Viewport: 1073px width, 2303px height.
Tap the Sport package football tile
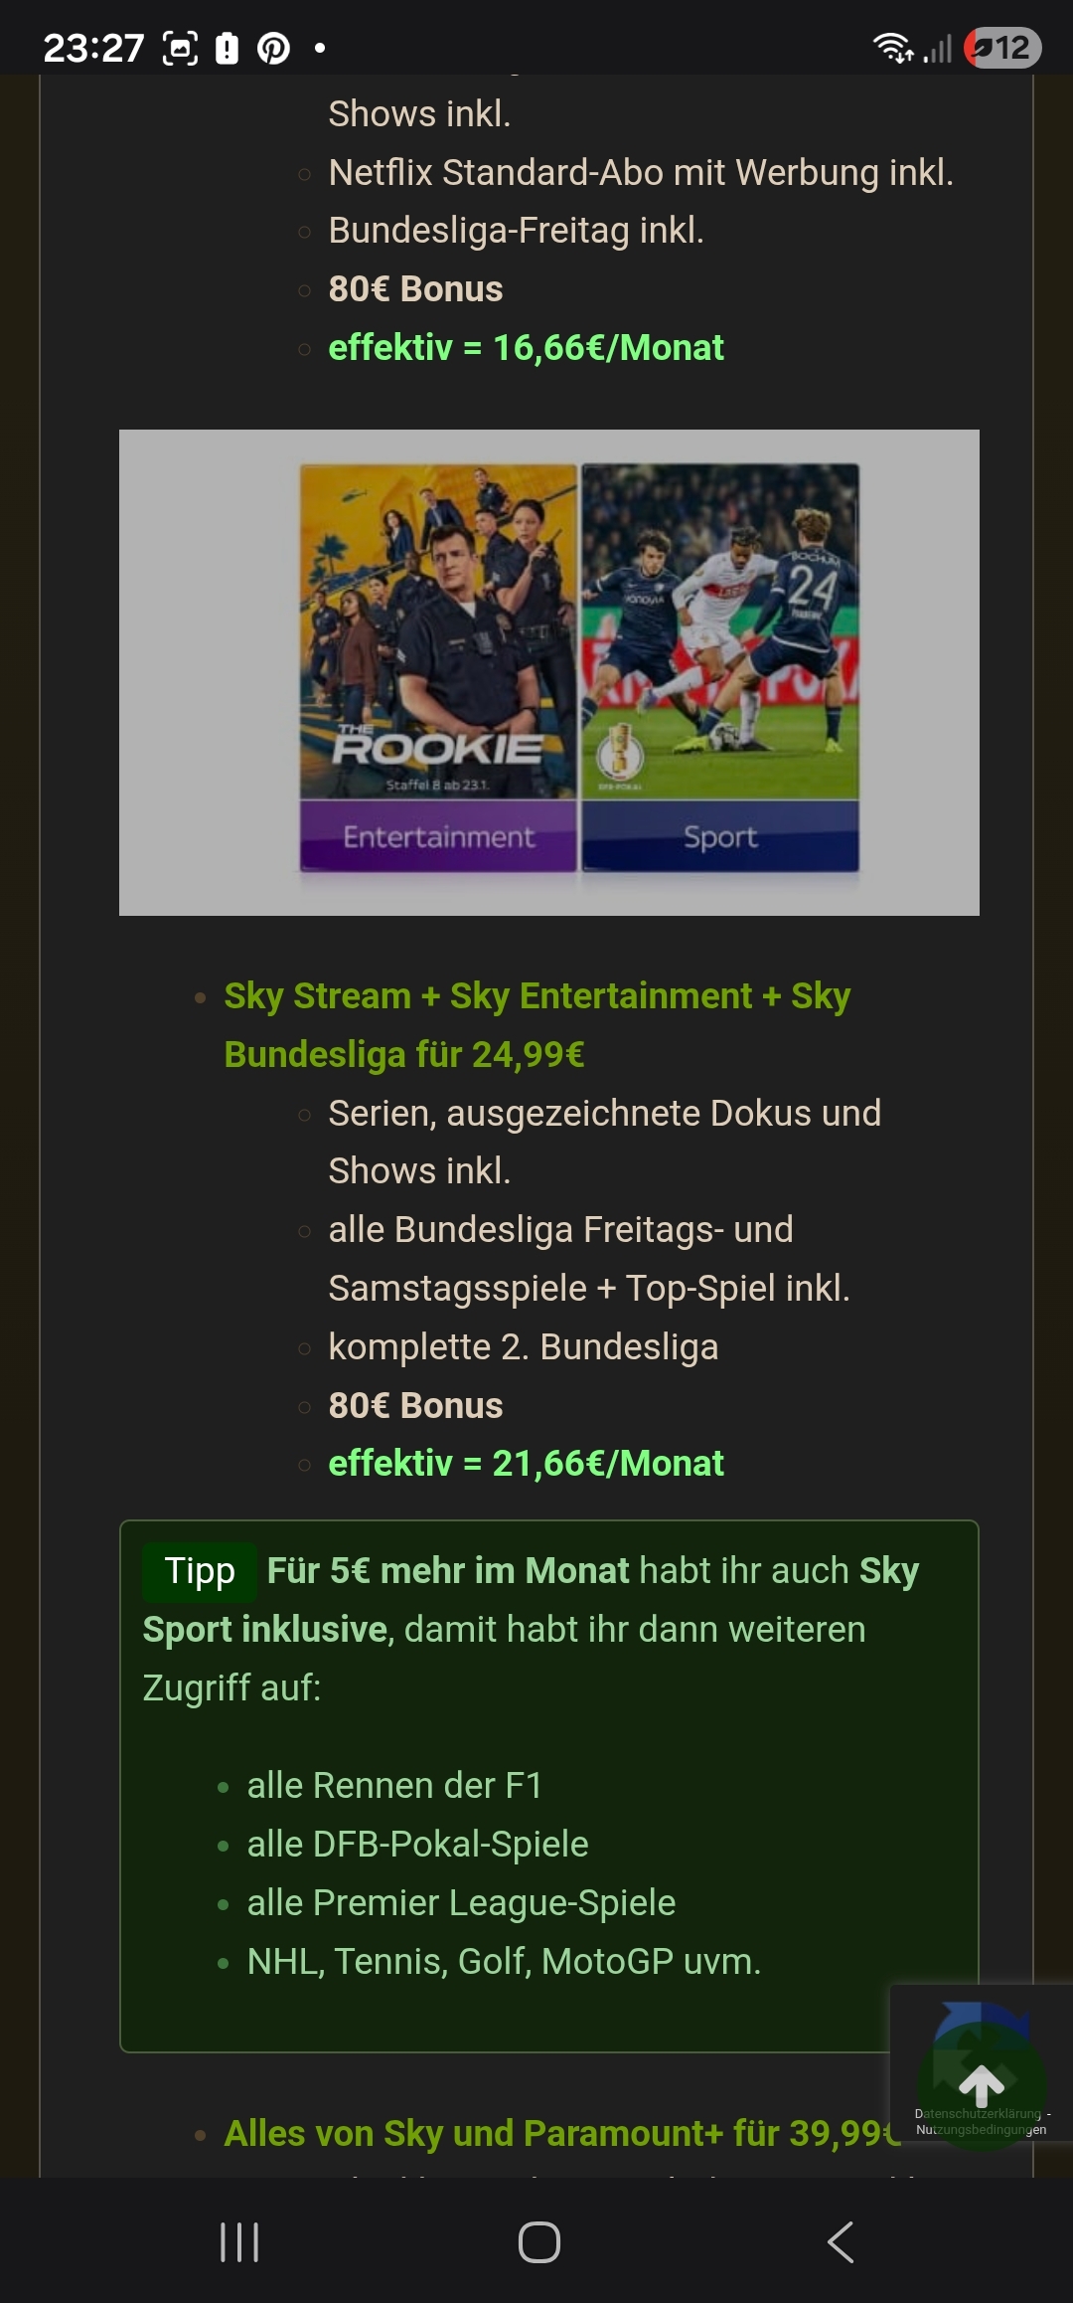pos(720,667)
